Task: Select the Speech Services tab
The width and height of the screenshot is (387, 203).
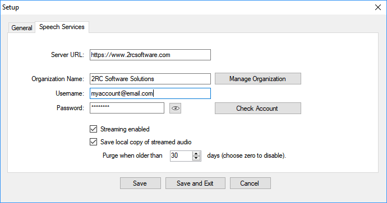Action: (x=62, y=27)
